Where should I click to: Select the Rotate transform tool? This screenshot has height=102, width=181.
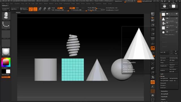[49, 9]
